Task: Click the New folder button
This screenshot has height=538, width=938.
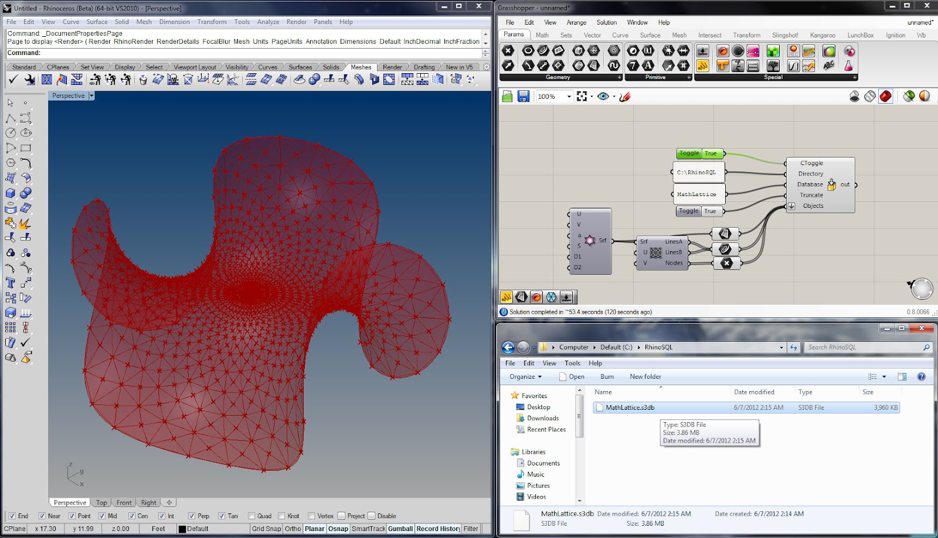Action: pyautogui.click(x=645, y=377)
